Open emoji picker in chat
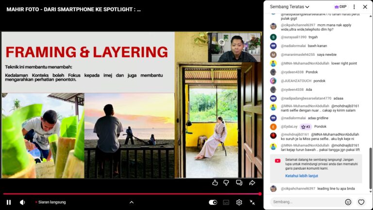Image resolution: width=373 pixels, height=210 pixels. [x=348, y=202]
